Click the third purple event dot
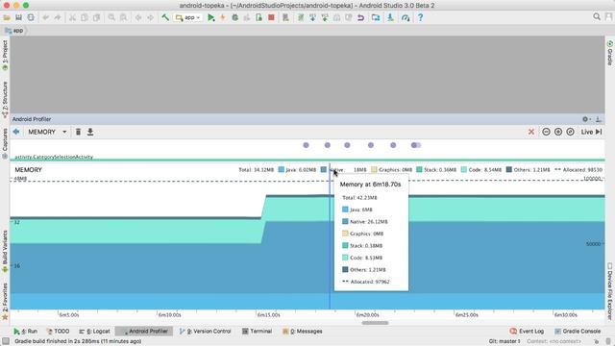This screenshot has height=346, width=615. 347,145
